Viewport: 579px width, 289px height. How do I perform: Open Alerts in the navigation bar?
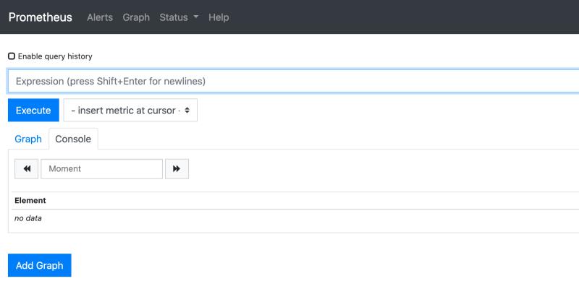tap(100, 17)
